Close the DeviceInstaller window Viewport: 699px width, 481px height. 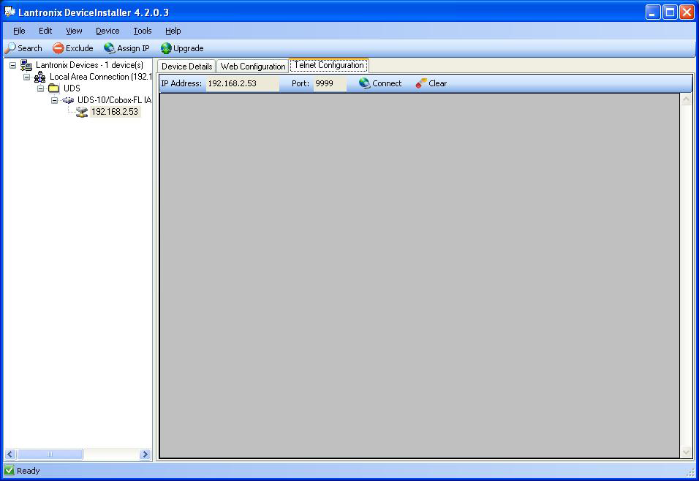(687, 12)
